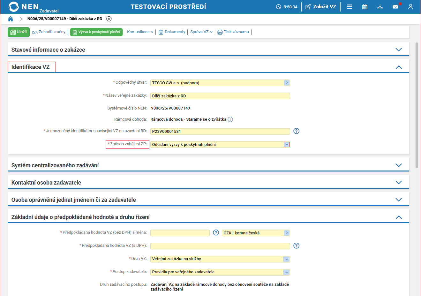
Task: Click info icon next to Rámcová dohoda
Action: [230, 119]
